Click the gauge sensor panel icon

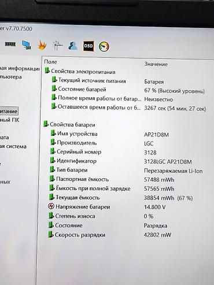(x=104, y=46)
